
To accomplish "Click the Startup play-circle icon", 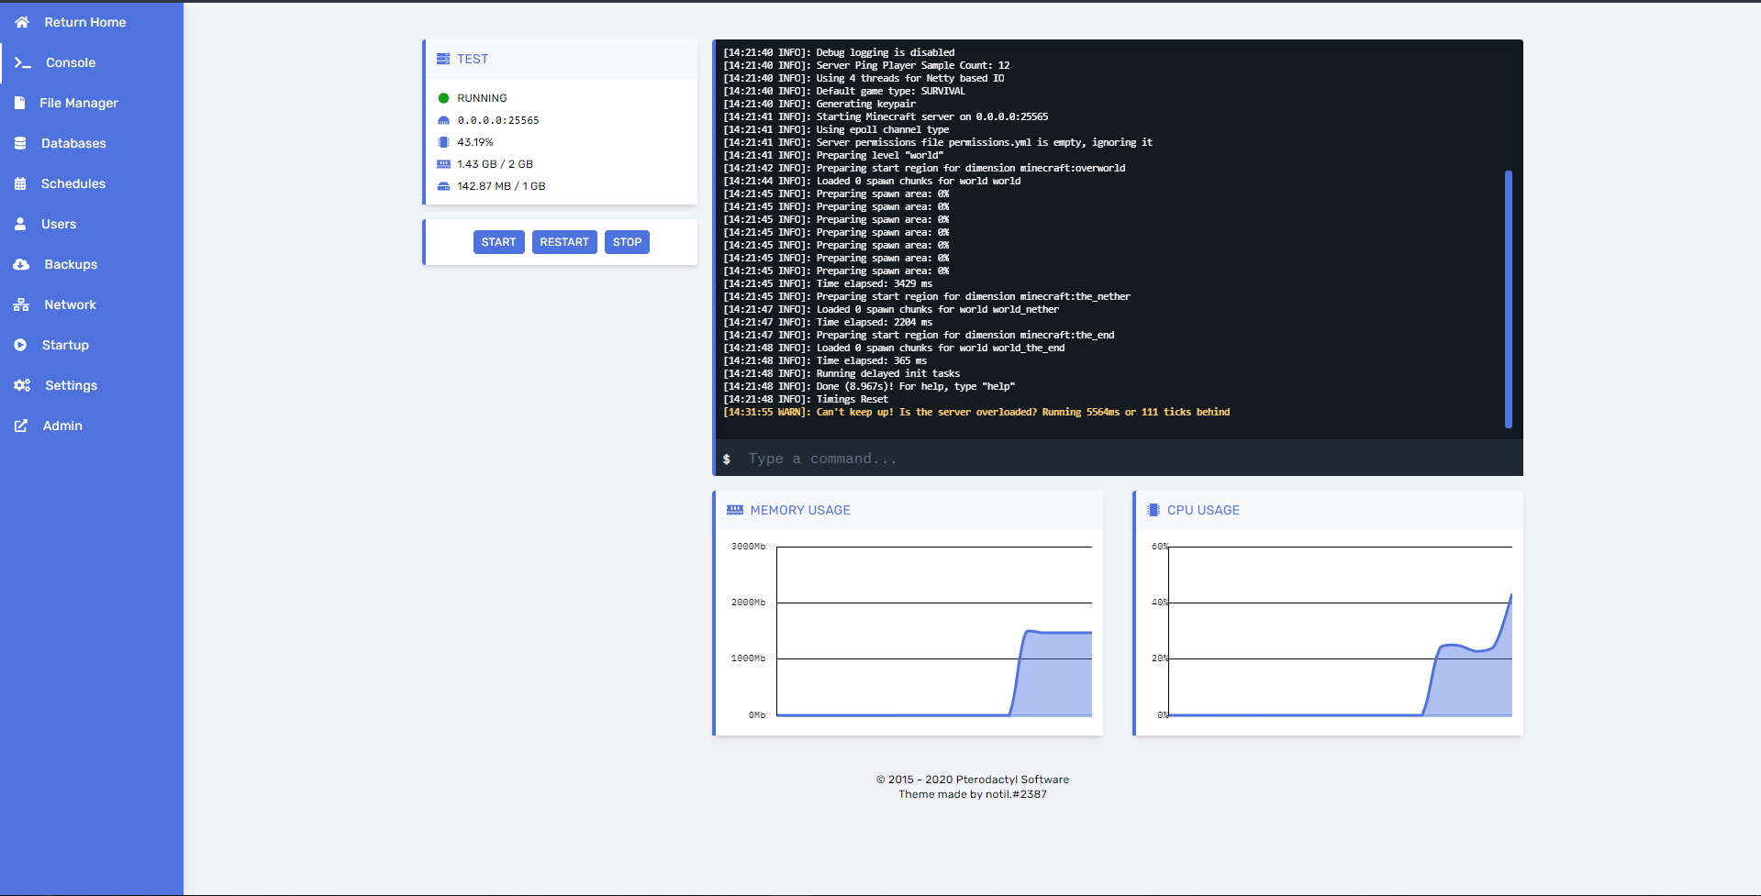I will (x=20, y=345).
